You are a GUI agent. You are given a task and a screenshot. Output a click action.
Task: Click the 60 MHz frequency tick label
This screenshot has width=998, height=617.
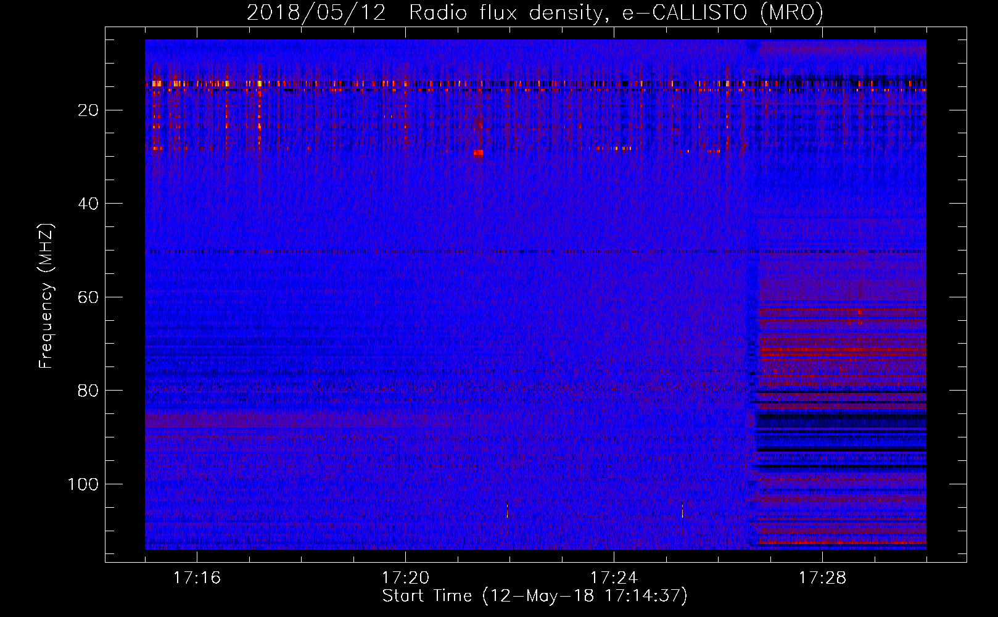[x=89, y=297]
